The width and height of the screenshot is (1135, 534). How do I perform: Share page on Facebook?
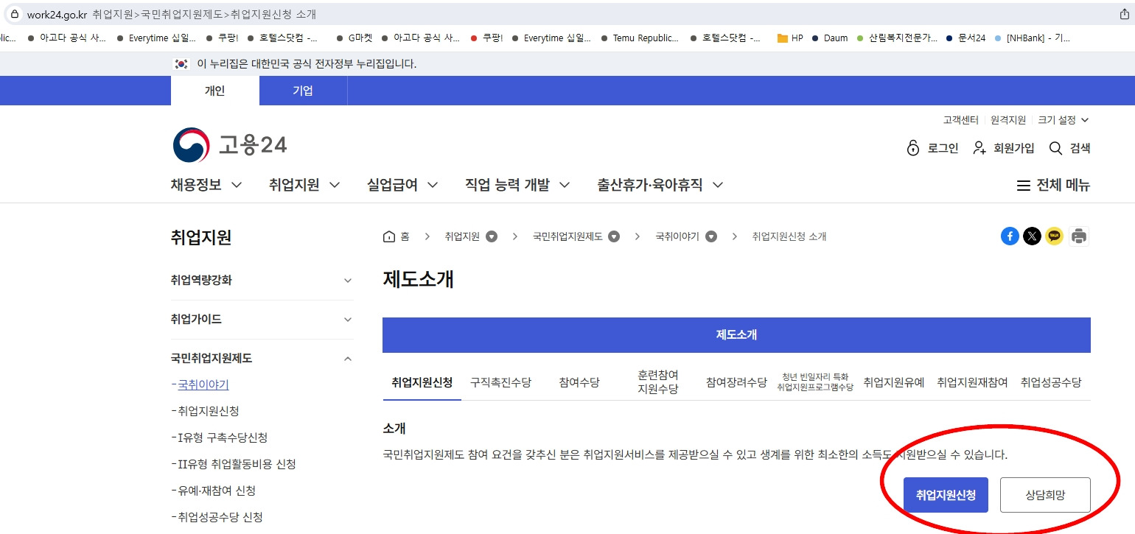[1010, 236]
